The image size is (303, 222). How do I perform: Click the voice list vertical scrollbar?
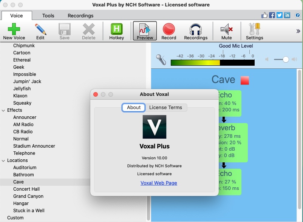[x=148, y=208]
